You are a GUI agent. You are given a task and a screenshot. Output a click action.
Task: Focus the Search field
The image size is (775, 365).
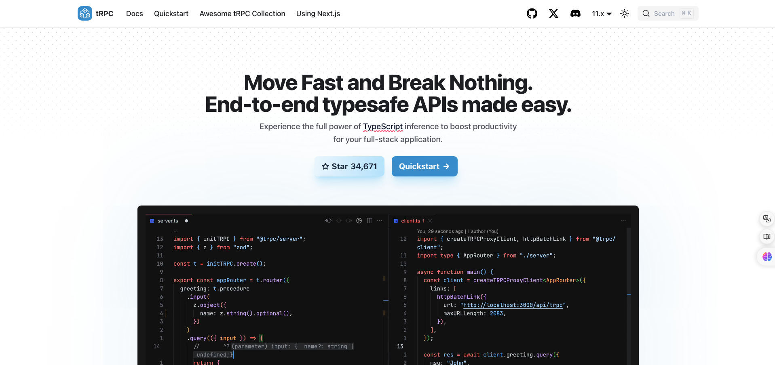668,13
